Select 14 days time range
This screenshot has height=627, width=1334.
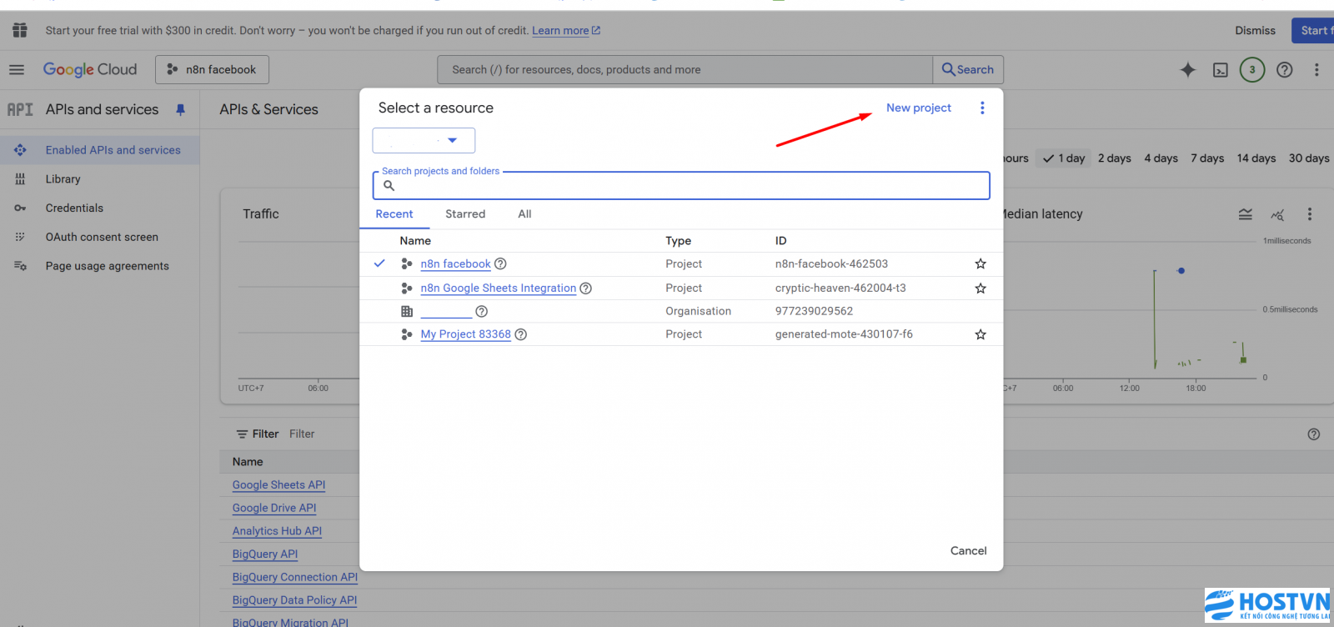(x=1256, y=158)
